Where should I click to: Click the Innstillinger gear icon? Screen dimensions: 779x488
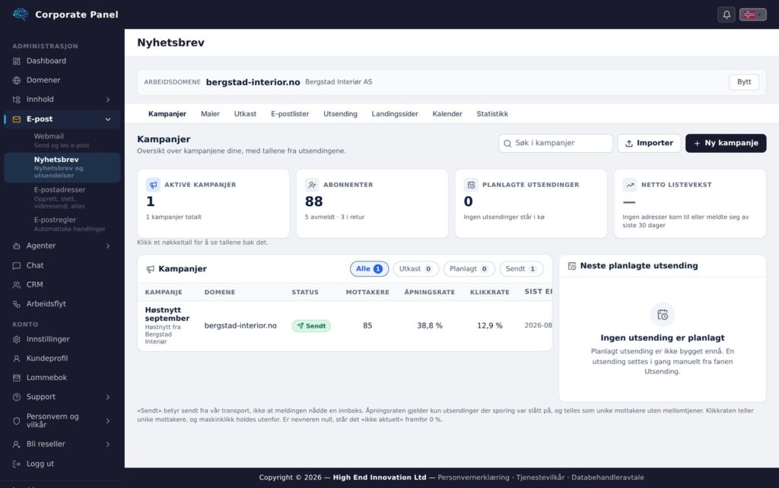(x=17, y=340)
